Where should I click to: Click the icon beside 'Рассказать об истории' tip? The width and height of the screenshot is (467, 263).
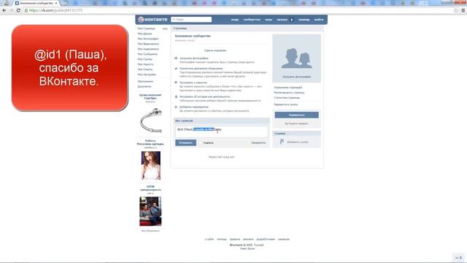tap(176, 96)
